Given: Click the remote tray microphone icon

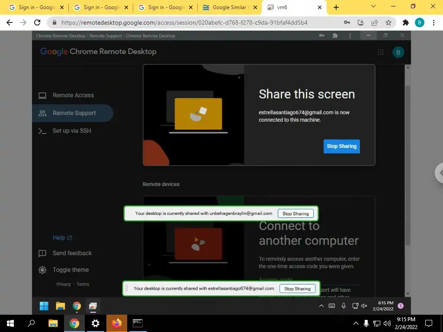Looking at the screenshot, I should (343, 306).
